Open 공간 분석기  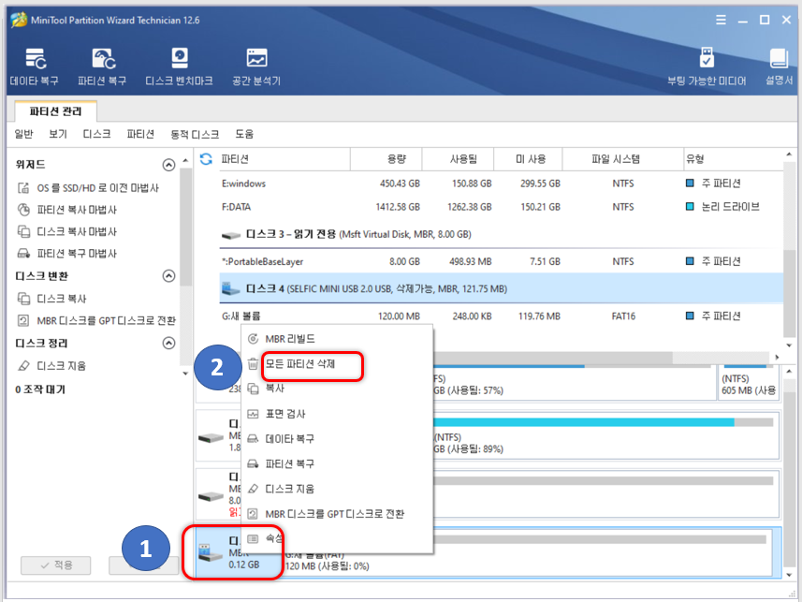[256, 66]
